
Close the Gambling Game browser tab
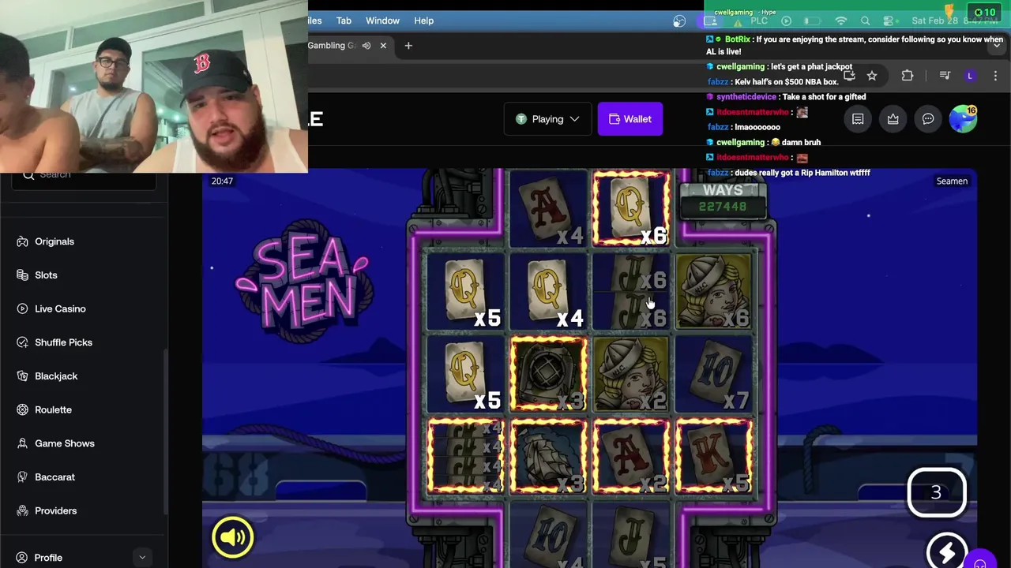click(383, 46)
